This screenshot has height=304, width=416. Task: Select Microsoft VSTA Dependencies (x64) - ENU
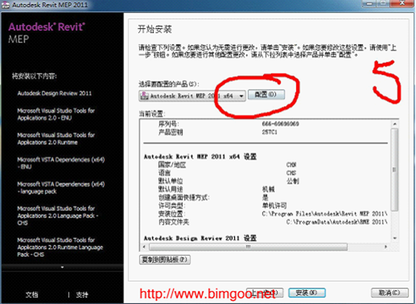(61, 163)
